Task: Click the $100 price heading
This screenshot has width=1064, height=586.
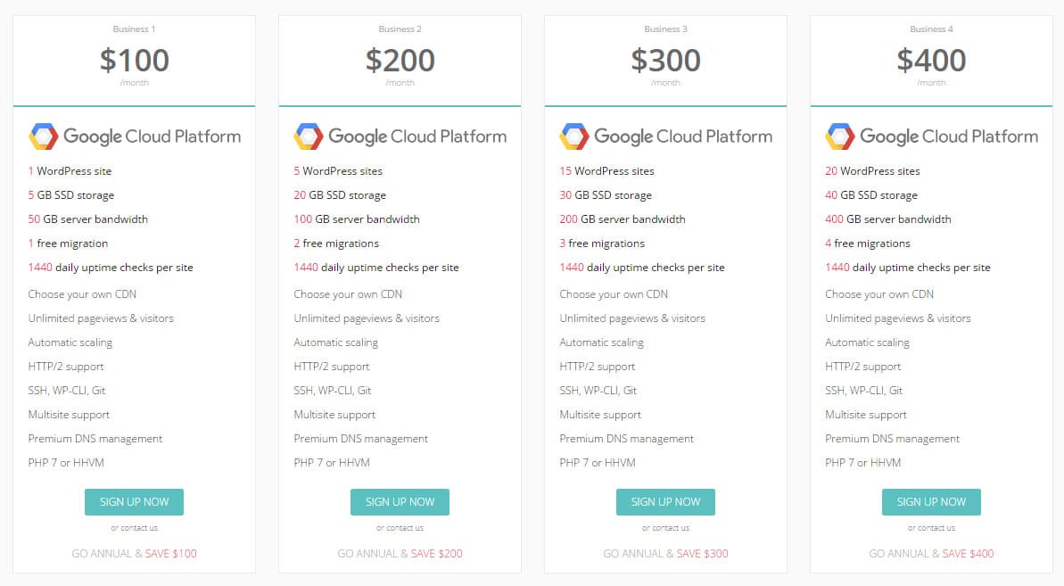Action: tap(134, 60)
